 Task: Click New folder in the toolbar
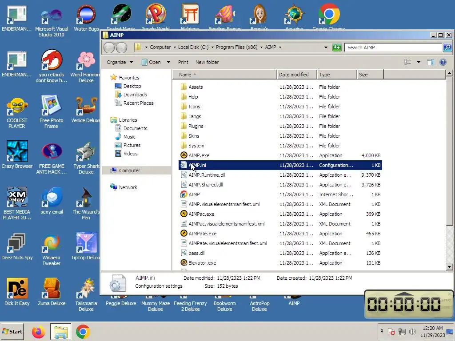[x=207, y=62]
